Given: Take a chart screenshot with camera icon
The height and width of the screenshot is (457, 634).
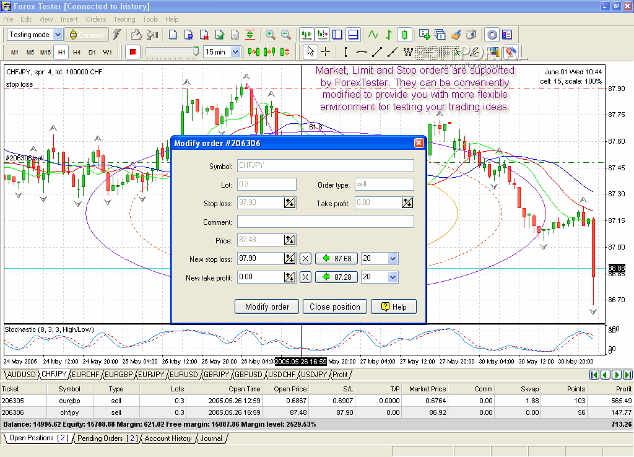Looking at the screenshot, I should (x=471, y=35).
